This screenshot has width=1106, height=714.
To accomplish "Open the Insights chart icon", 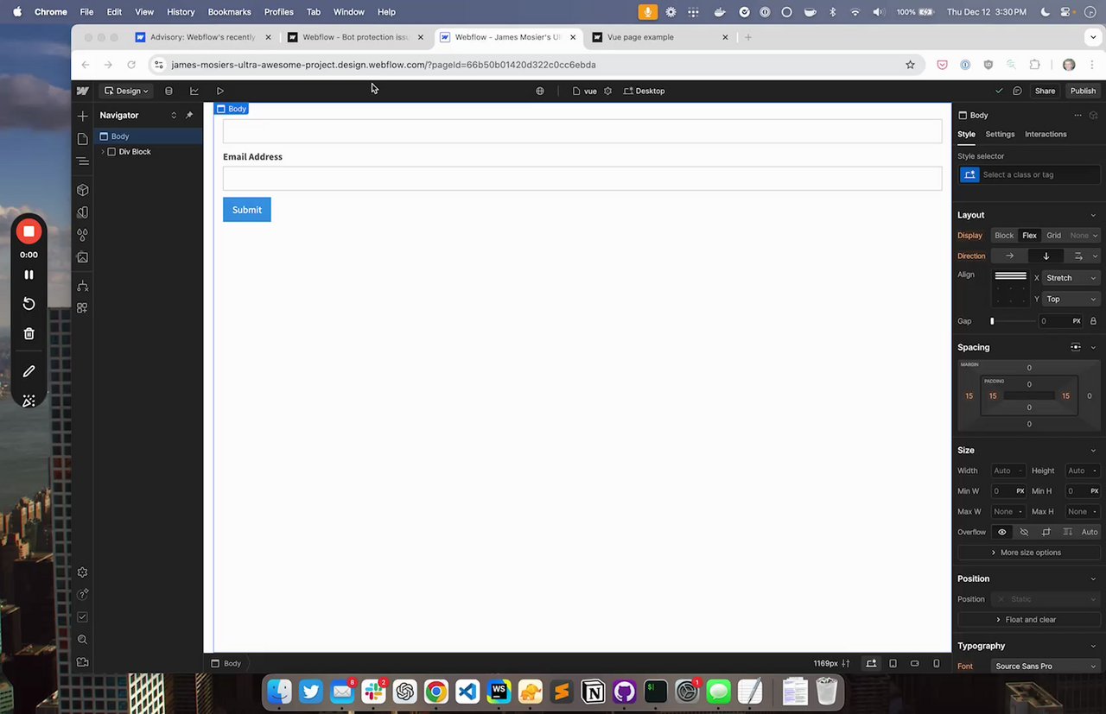I will tap(194, 91).
